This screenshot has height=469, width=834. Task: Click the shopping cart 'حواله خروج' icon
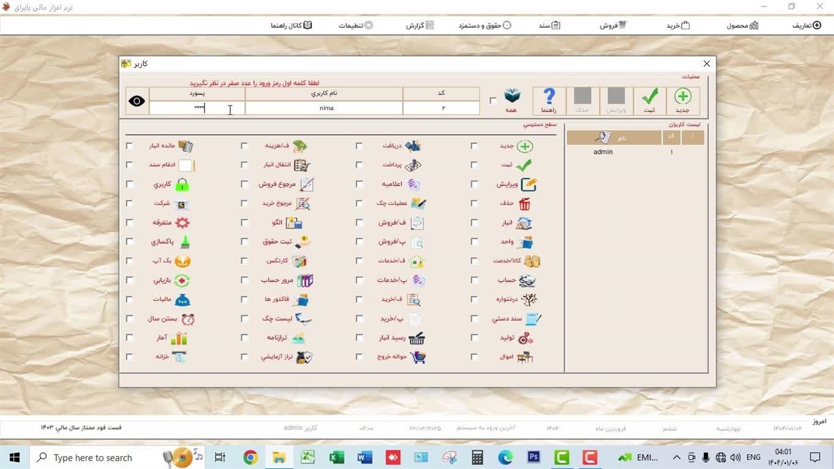coord(417,357)
